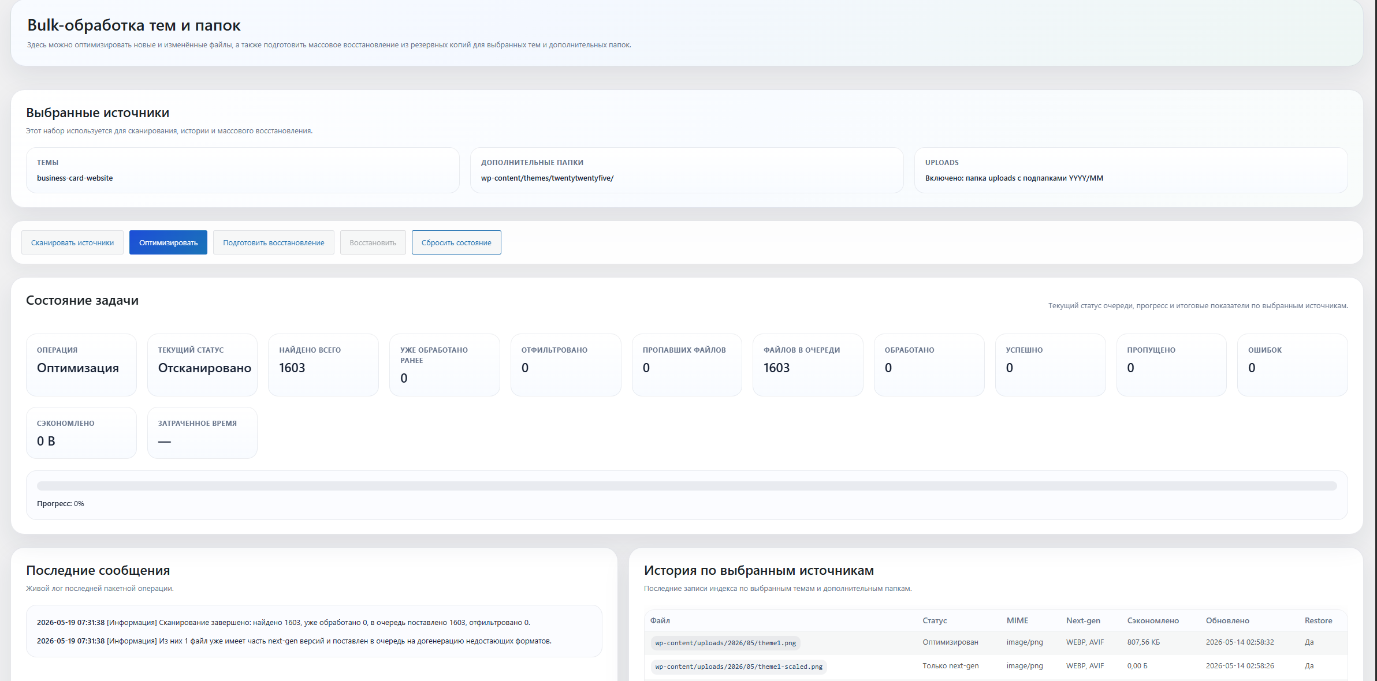
Task: Click timestamp '2026-05-14 02:58:32'
Action: point(1240,642)
